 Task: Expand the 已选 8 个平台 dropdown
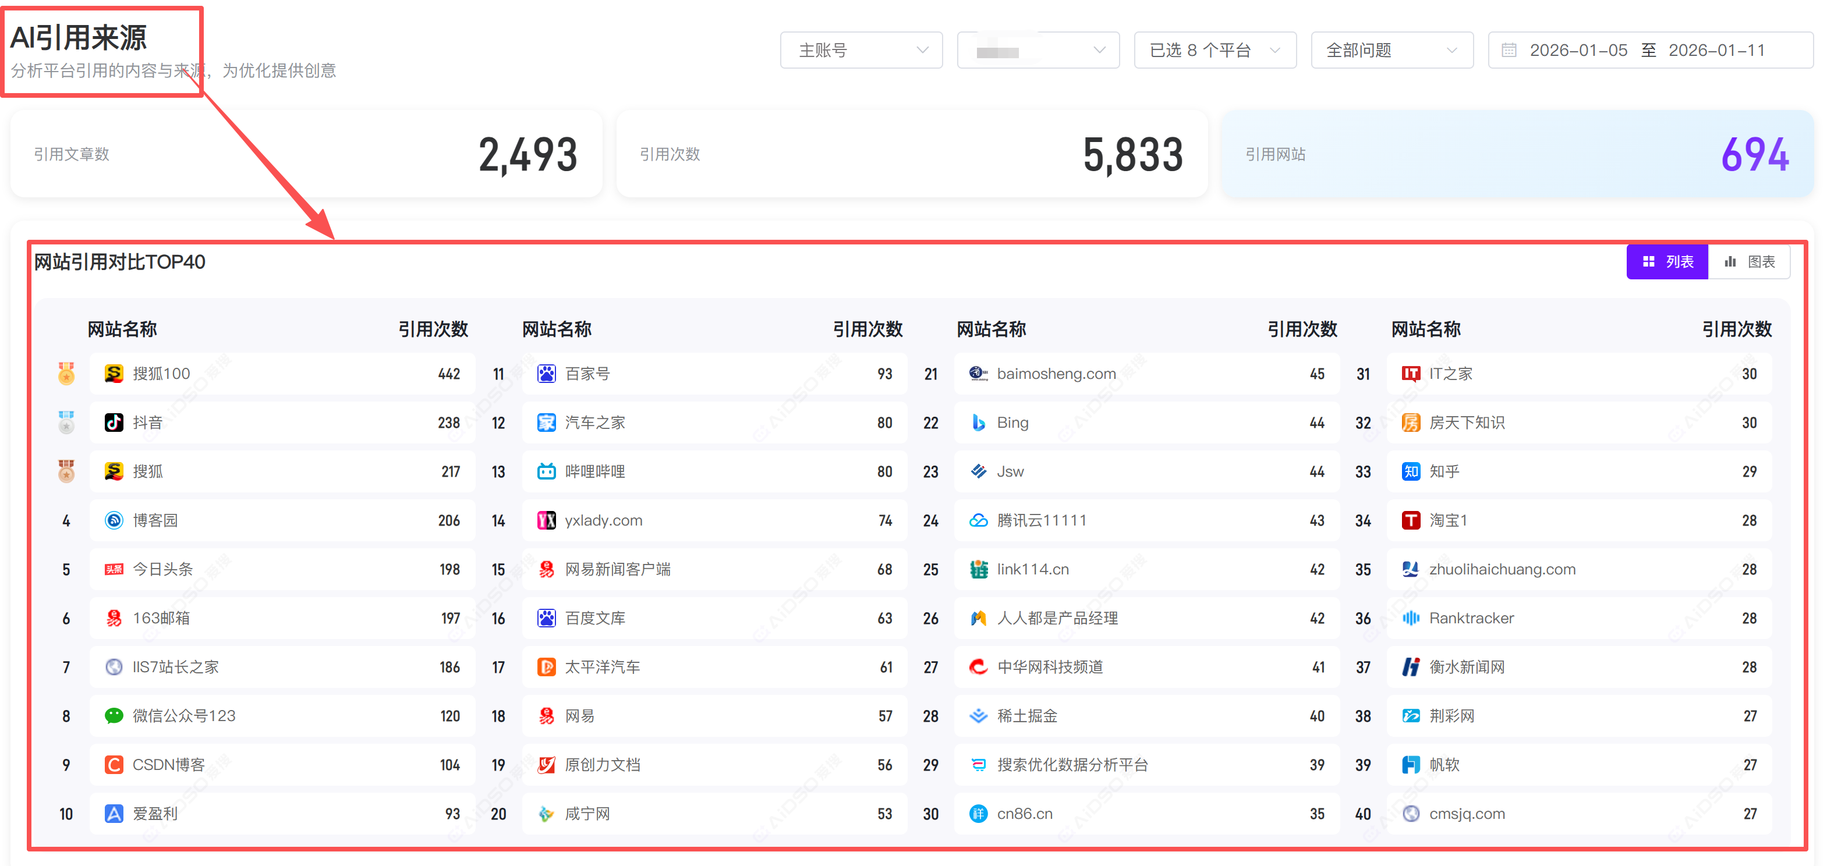tap(1215, 50)
